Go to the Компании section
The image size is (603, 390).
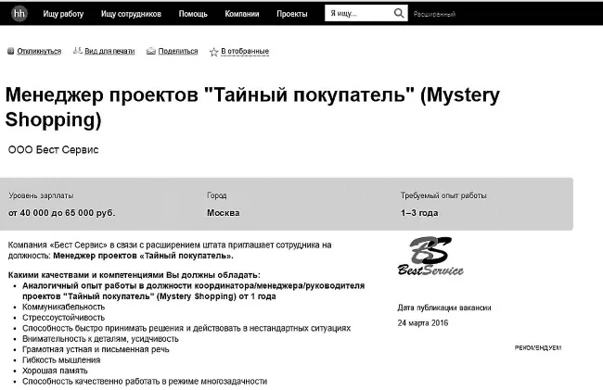(x=242, y=14)
